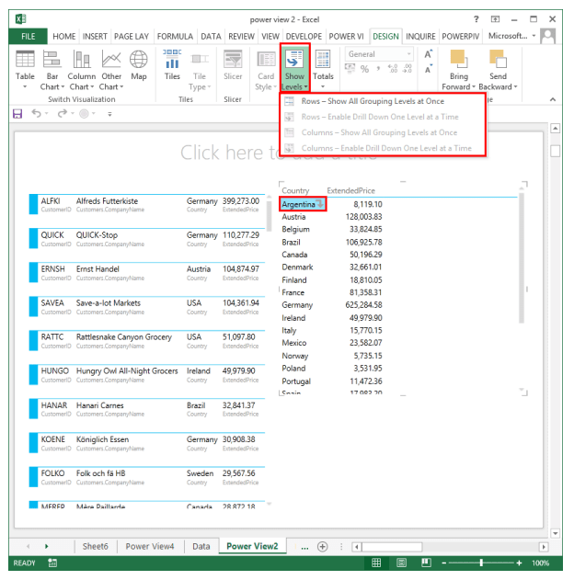Open the POWER VIEW ribbon tab
Viewport: 574px width, 580px height.
tap(347, 36)
